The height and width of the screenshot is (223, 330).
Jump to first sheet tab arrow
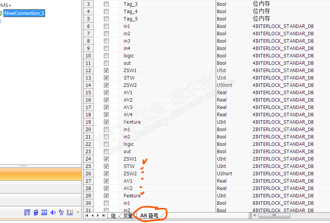tap(87, 215)
